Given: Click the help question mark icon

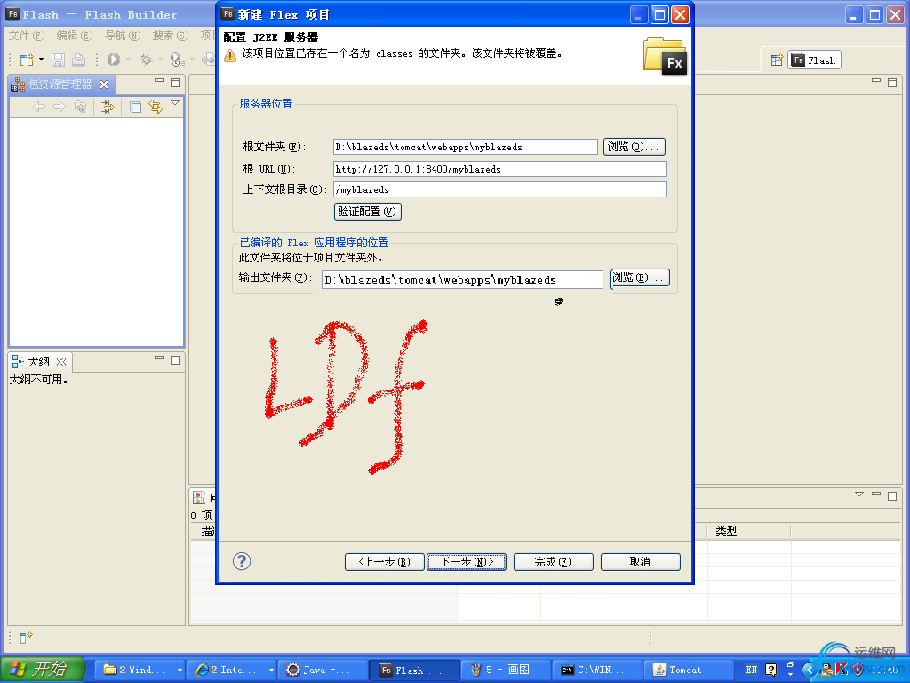Looking at the screenshot, I should coord(242,561).
